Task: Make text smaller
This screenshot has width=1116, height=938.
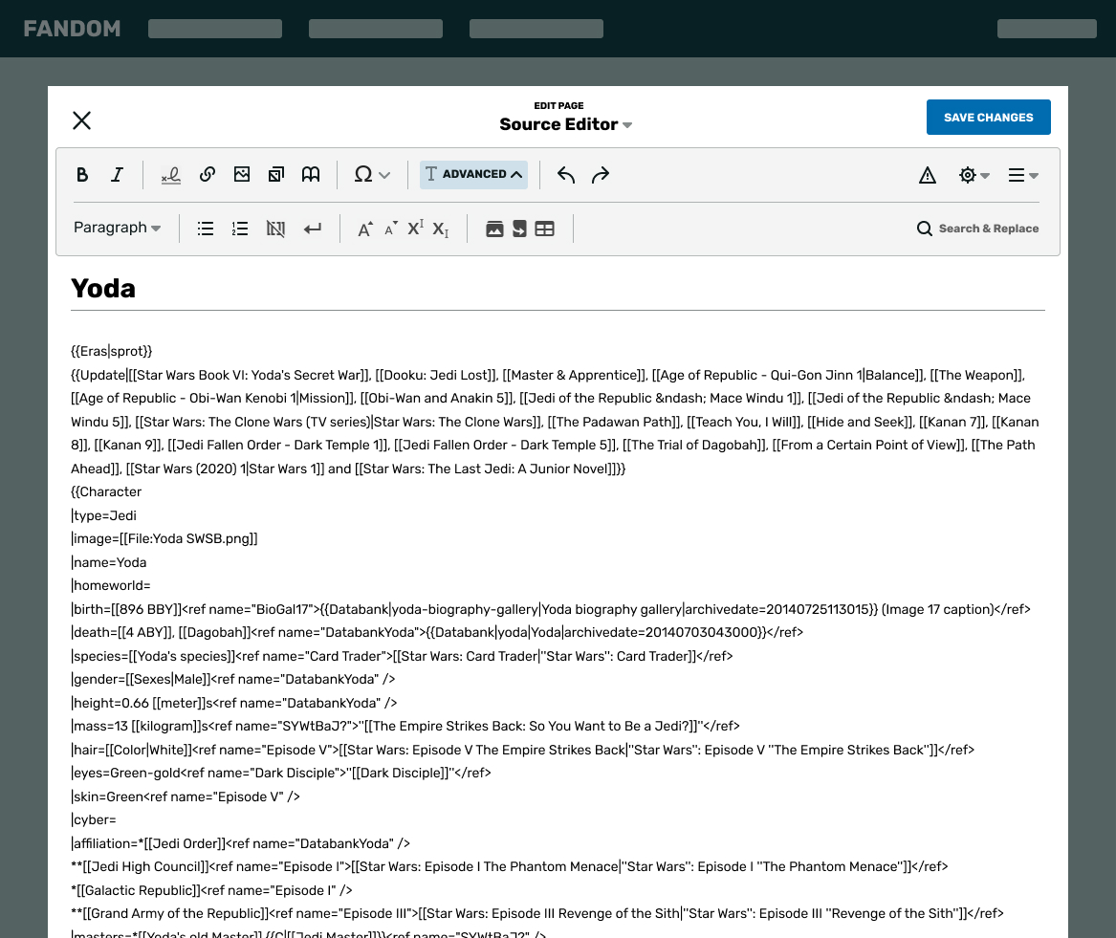Action: click(391, 229)
